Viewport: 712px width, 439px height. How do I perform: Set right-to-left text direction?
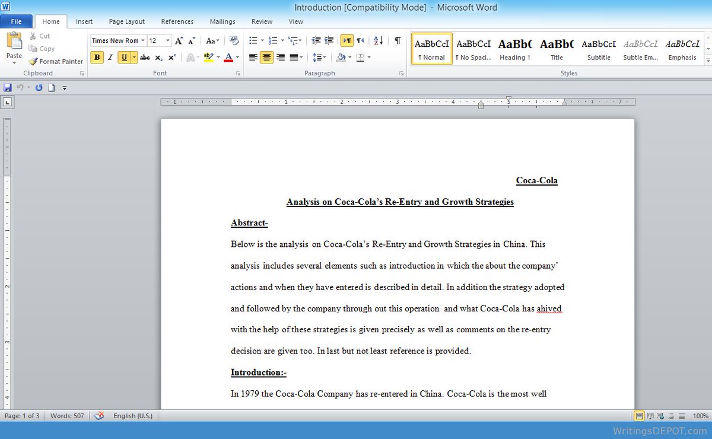click(x=360, y=40)
